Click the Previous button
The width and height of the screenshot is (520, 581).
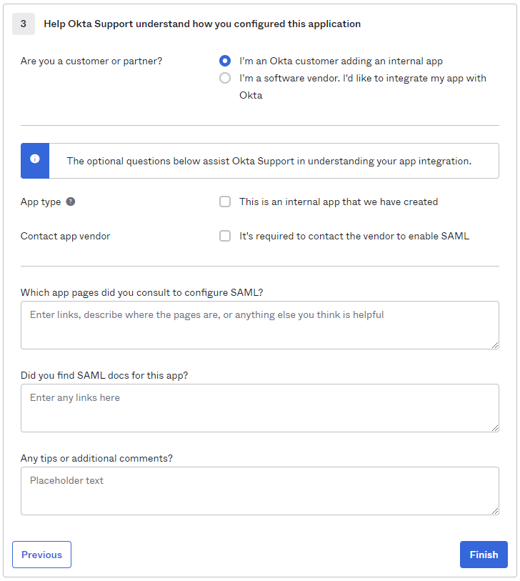coord(41,555)
